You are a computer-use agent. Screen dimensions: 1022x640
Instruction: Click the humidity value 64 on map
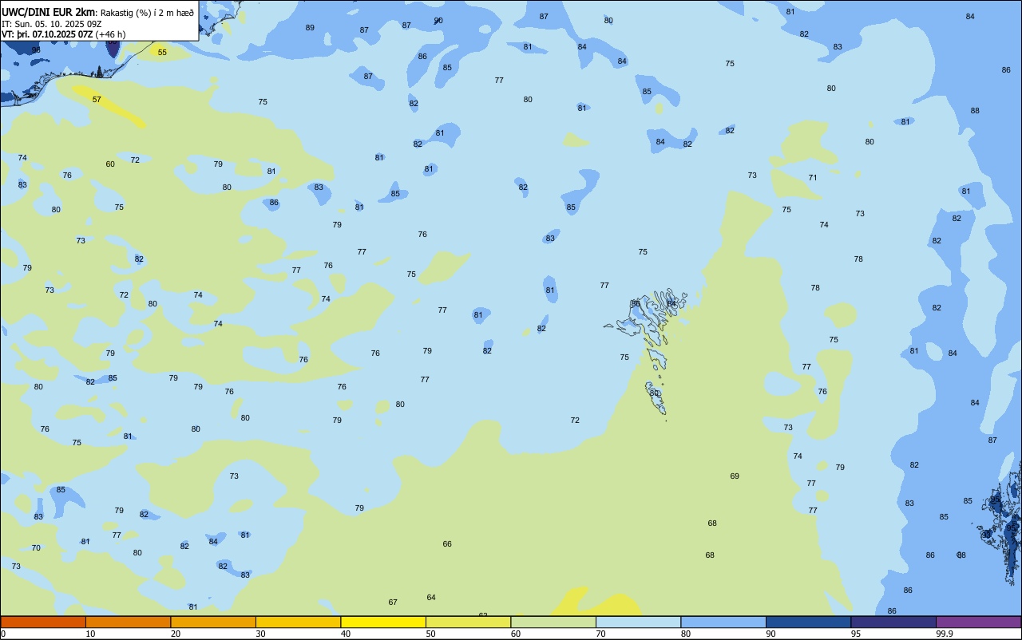pyautogui.click(x=431, y=598)
